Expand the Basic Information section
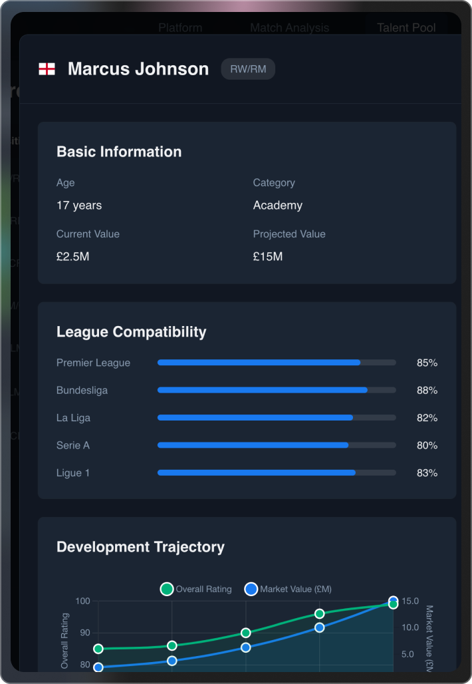472x684 pixels. (x=118, y=152)
